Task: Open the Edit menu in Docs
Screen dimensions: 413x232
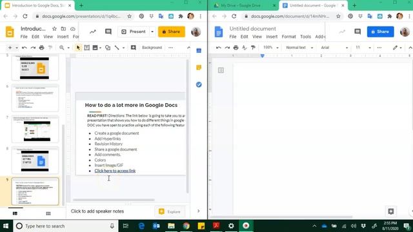Action: tap(244, 37)
